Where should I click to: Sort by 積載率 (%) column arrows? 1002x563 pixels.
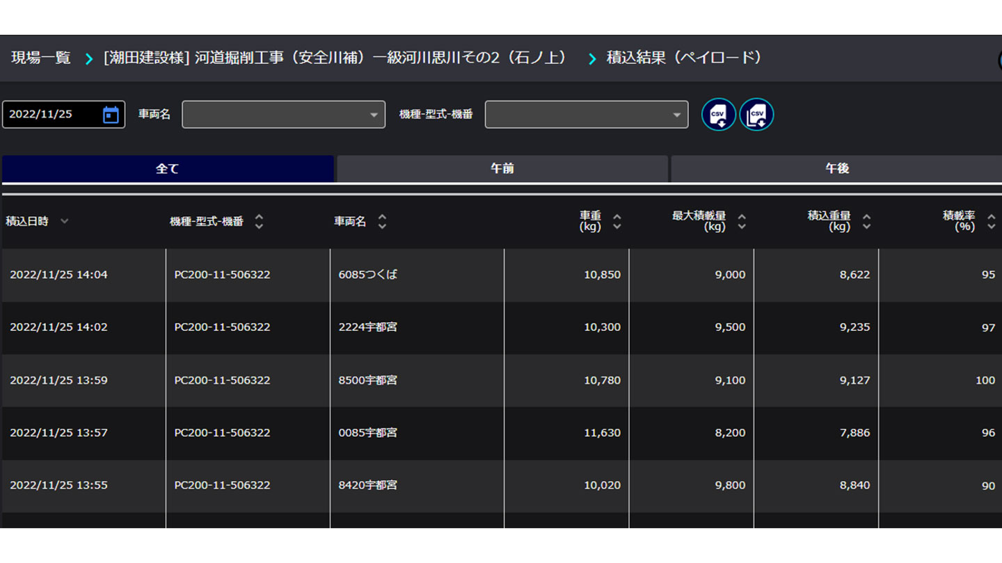[992, 222]
